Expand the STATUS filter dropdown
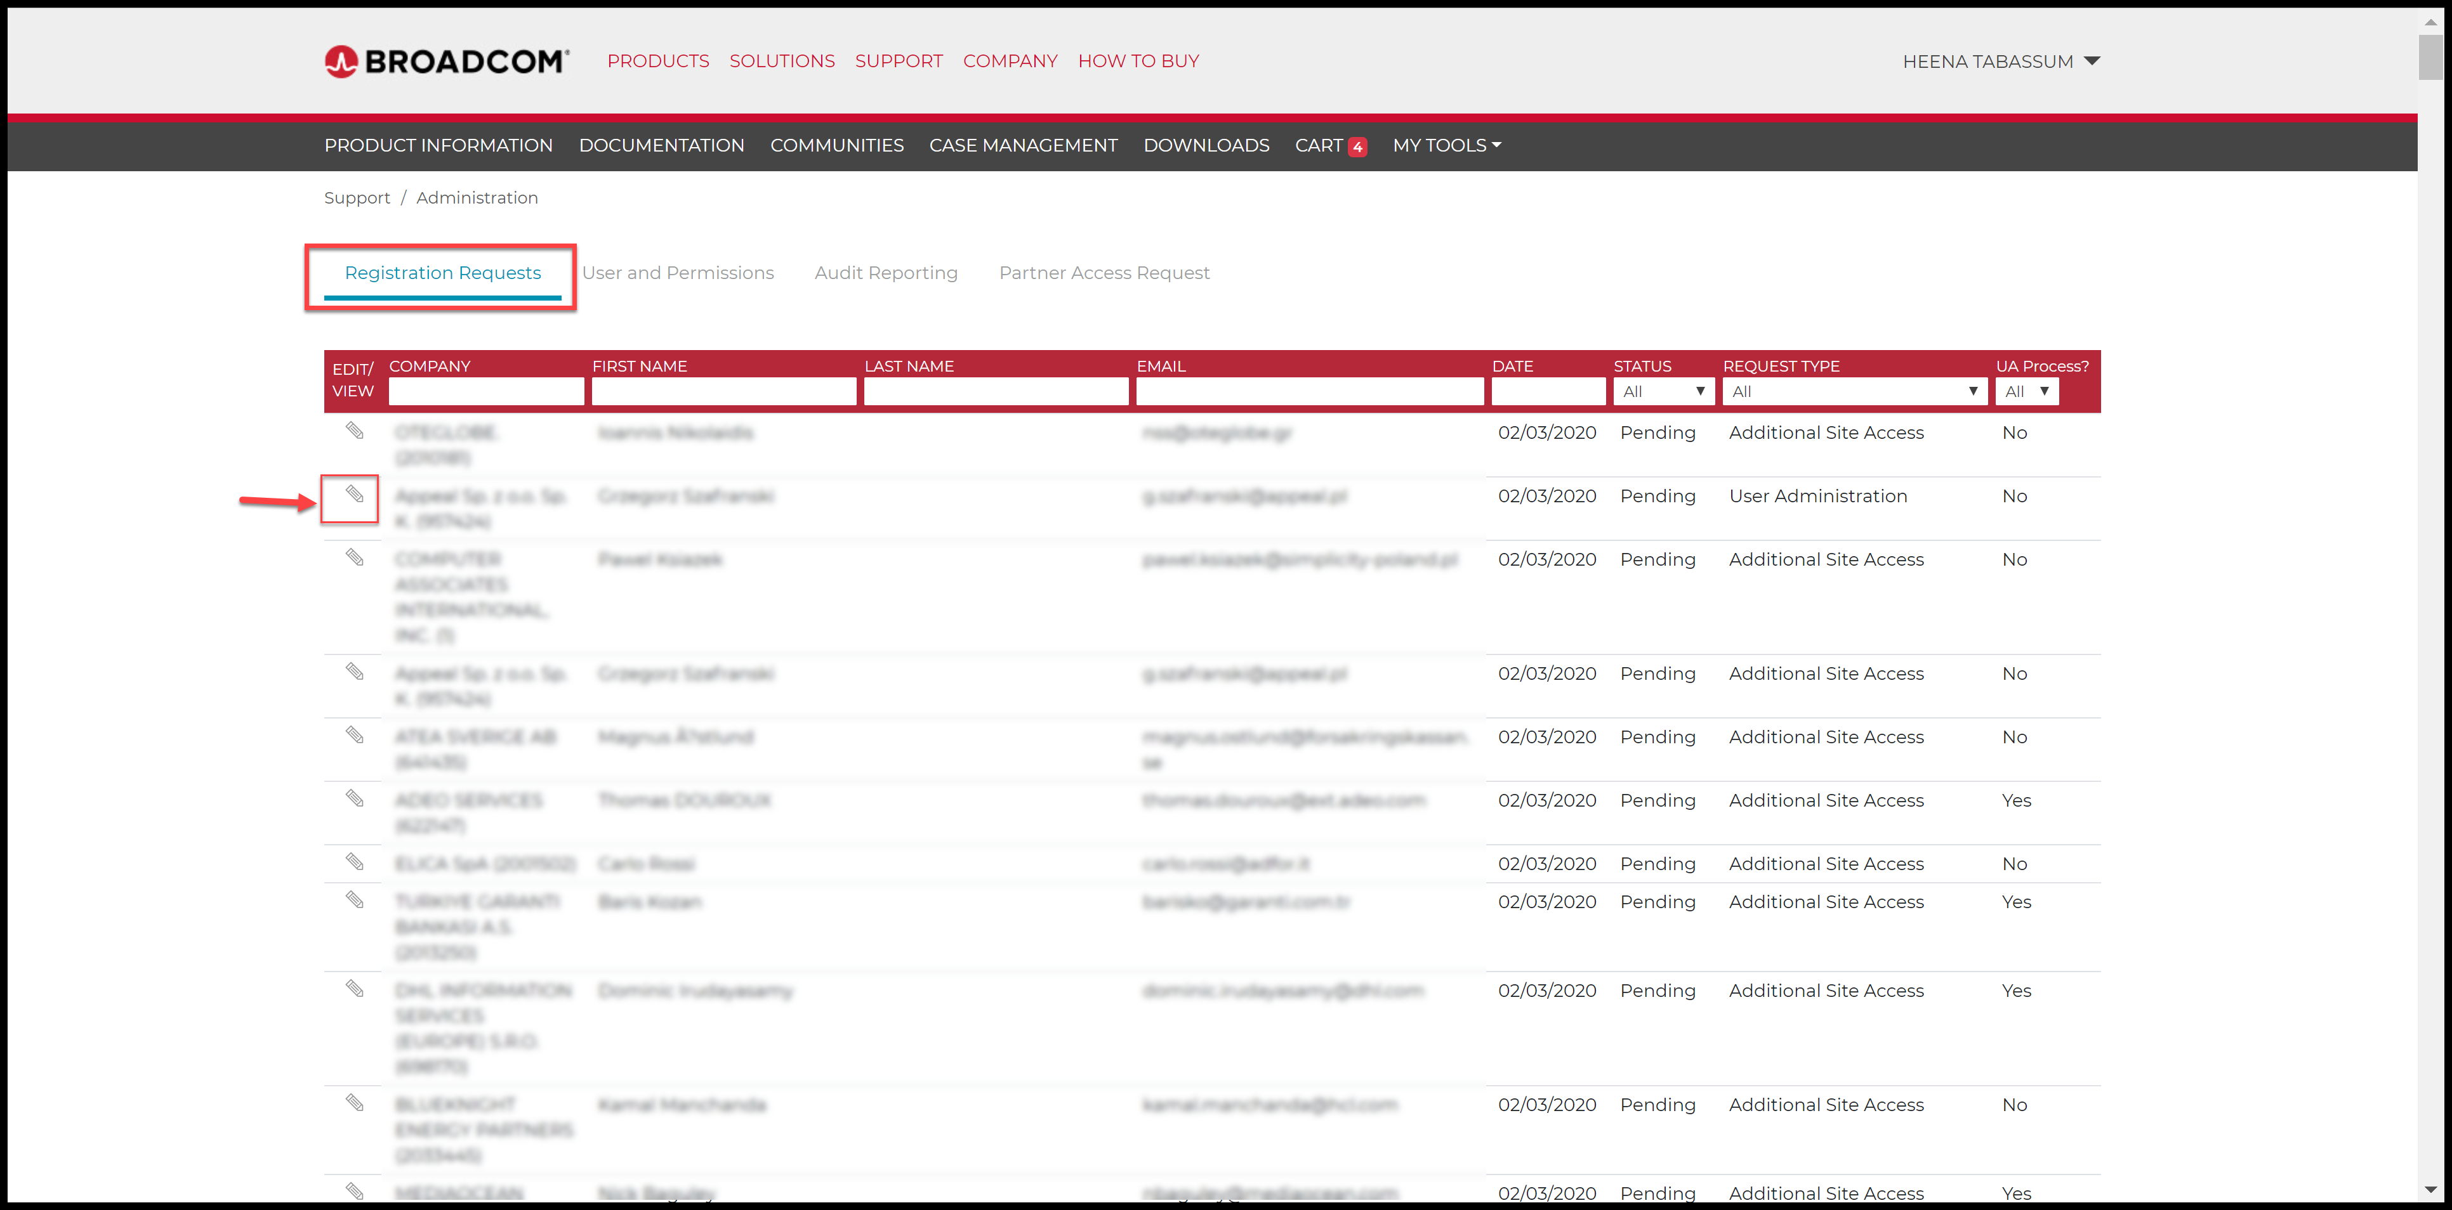2452x1210 pixels. (x=1663, y=391)
